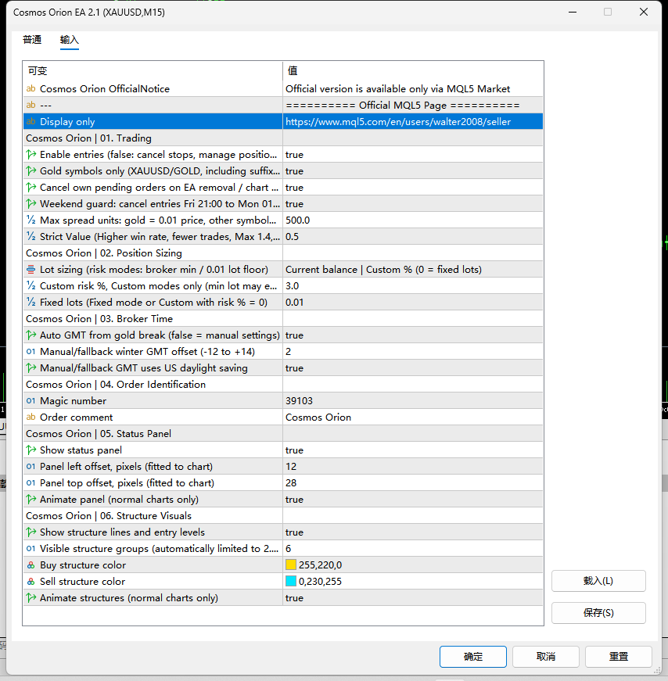
Task: Switch to the 普通 tab
Action: coord(32,40)
